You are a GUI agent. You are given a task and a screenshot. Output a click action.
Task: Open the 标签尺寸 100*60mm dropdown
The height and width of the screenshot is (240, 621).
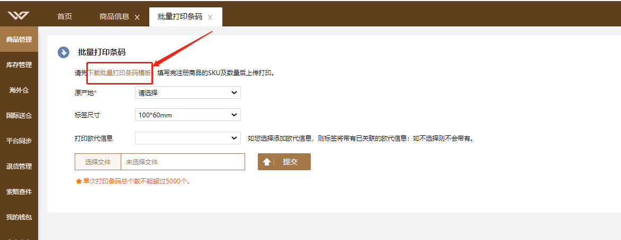(188, 115)
